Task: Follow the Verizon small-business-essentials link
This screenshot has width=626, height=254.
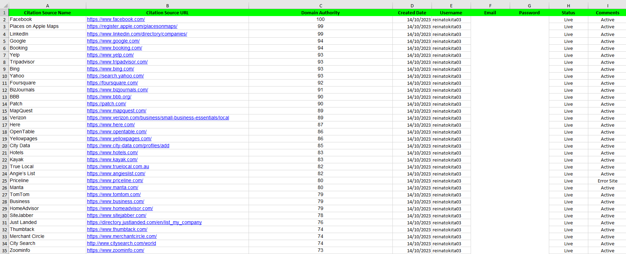Action: click(x=158, y=118)
